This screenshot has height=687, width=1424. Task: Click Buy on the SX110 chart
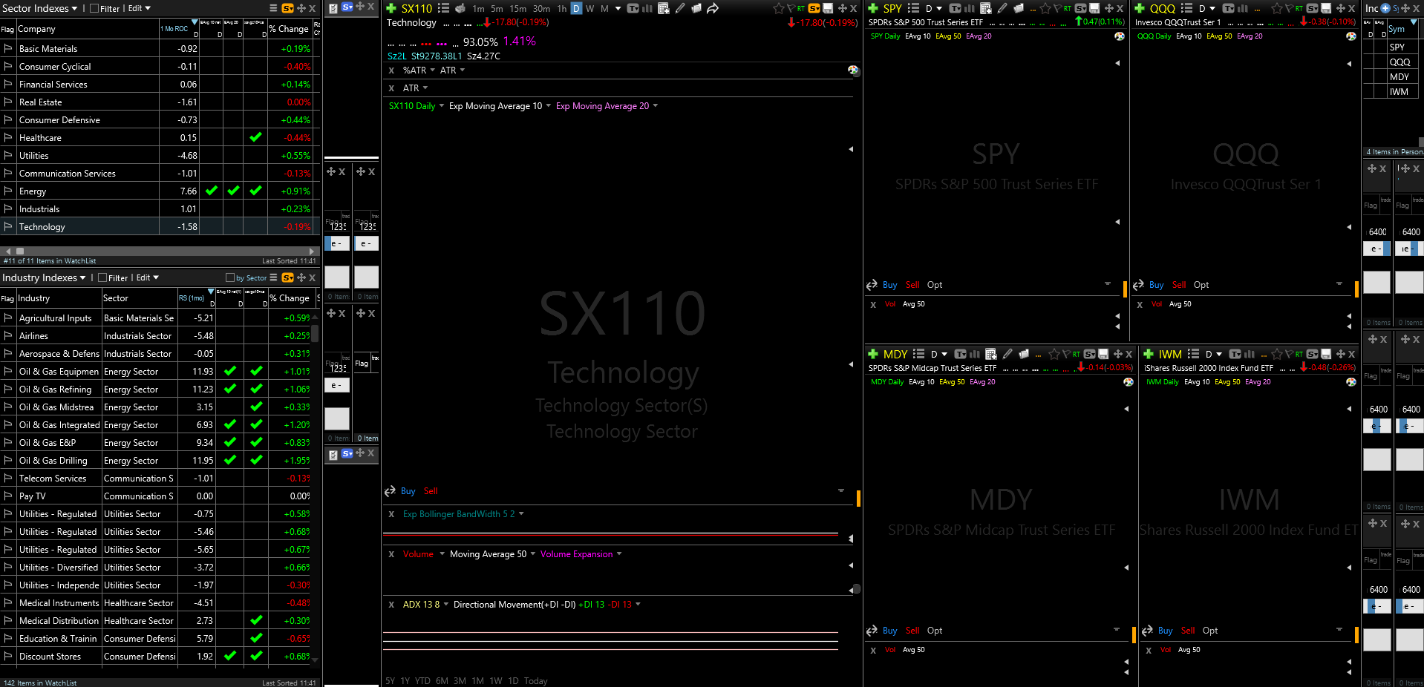tap(408, 491)
